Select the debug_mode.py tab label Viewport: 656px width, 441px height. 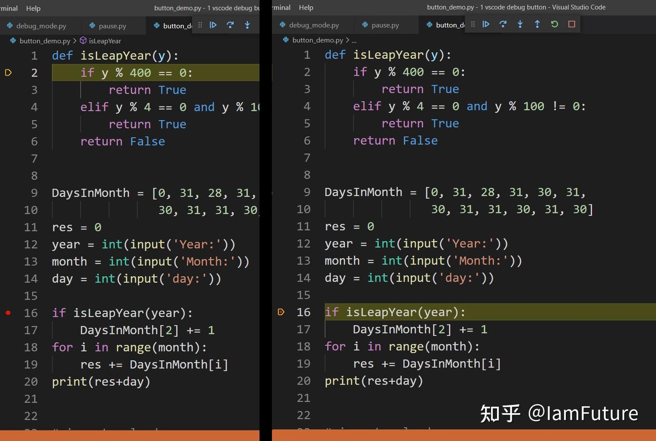41,26
